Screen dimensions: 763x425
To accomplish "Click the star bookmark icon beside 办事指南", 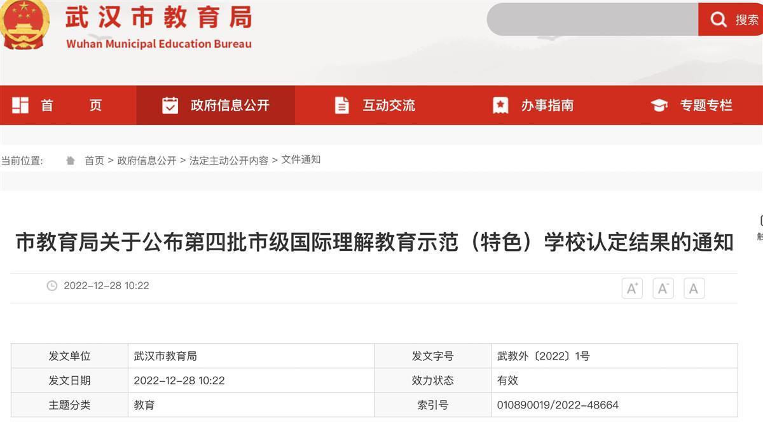I will tap(500, 105).
